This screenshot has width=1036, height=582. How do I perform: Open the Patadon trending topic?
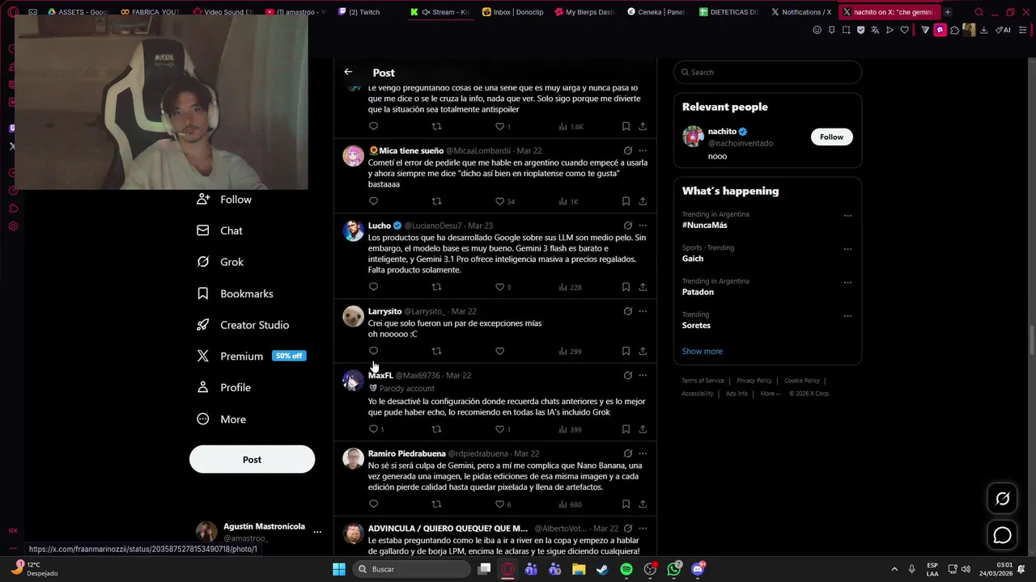[x=698, y=292]
